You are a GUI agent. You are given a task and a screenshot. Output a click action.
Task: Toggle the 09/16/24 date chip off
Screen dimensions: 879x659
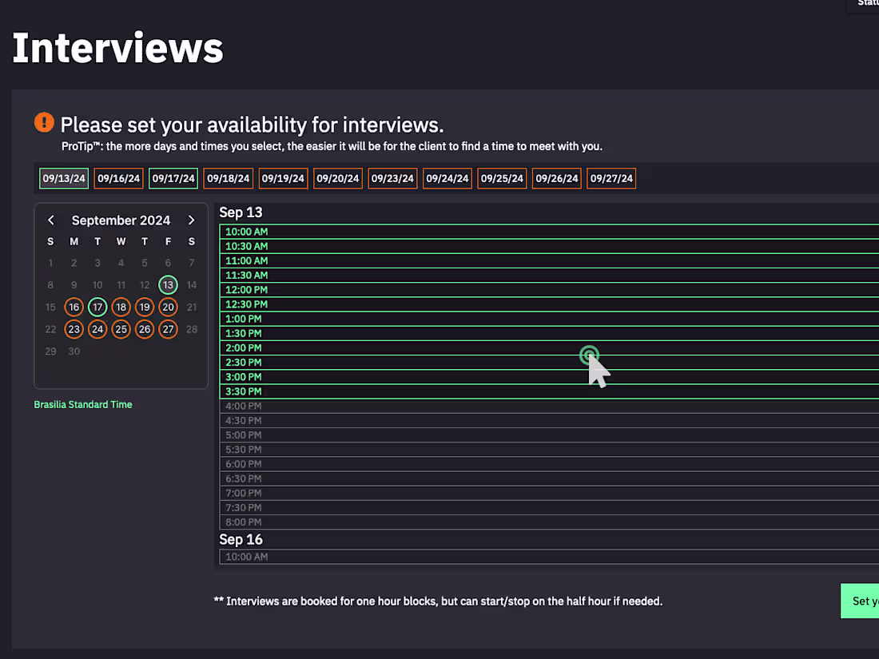[118, 178]
